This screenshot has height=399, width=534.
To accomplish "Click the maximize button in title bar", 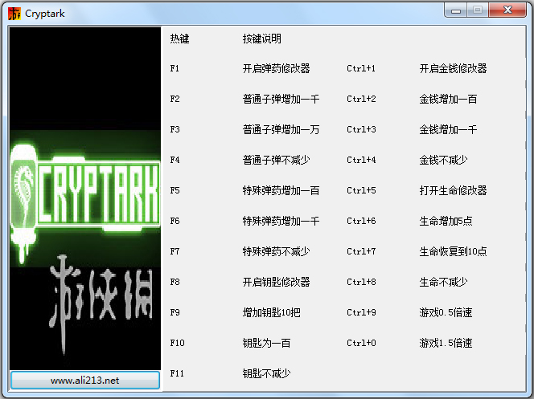I will [478, 10].
